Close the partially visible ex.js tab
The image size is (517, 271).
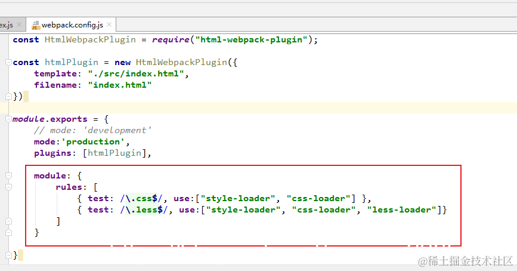(x=19, y=24)
